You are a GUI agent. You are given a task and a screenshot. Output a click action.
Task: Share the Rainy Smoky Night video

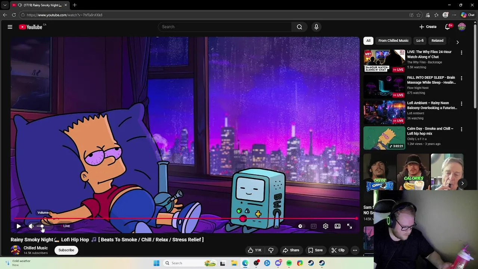[x=291, y=250]
